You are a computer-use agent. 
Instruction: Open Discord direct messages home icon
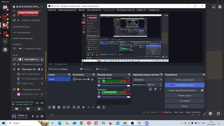pyautogui.click(x=5, y=7)
